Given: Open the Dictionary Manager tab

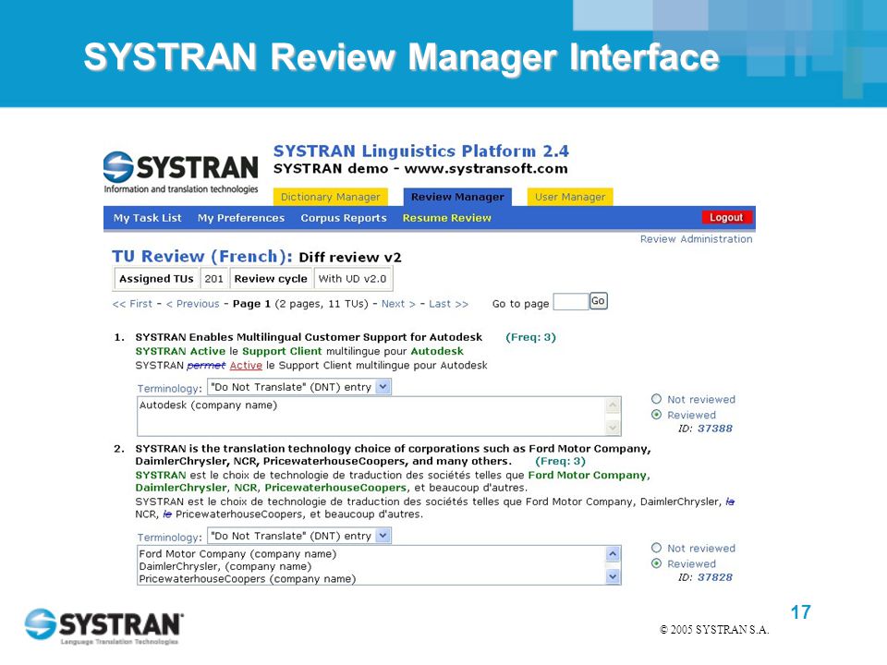Looking at the screenshot, I should tap(331, 197).
